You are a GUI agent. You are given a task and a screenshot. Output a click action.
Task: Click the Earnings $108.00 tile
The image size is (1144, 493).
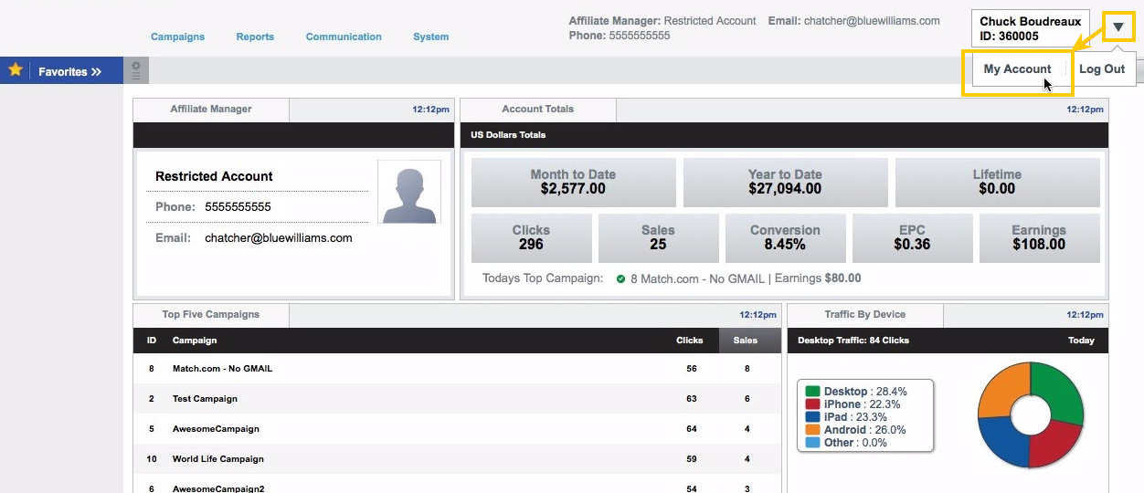(x=1039, y=237)
